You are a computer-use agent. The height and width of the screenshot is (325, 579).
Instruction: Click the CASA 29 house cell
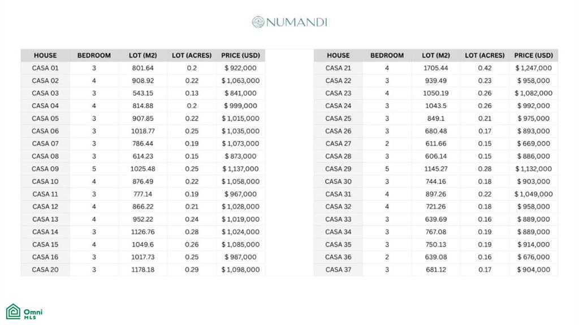pyautogui.click(x=338, y=169)
